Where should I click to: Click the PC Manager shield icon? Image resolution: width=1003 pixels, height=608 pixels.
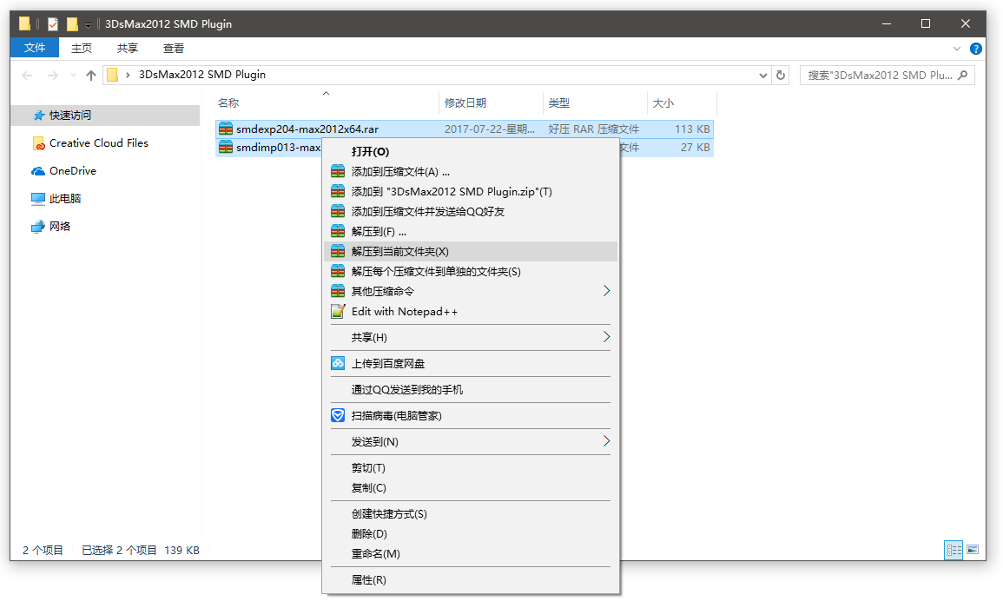[338, 415]
